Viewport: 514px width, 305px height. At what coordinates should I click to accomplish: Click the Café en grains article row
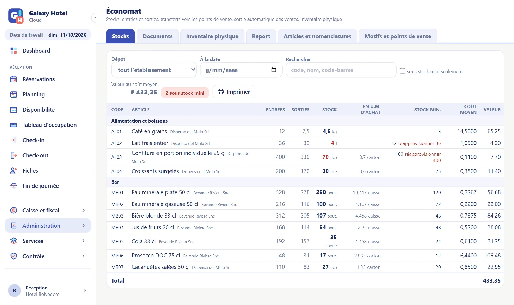[x=305, y=131]
